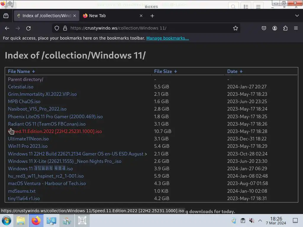The width and height of the screenshot is (303, 227).
Task: Open the Parent directory link
Action: click(25, 79)
